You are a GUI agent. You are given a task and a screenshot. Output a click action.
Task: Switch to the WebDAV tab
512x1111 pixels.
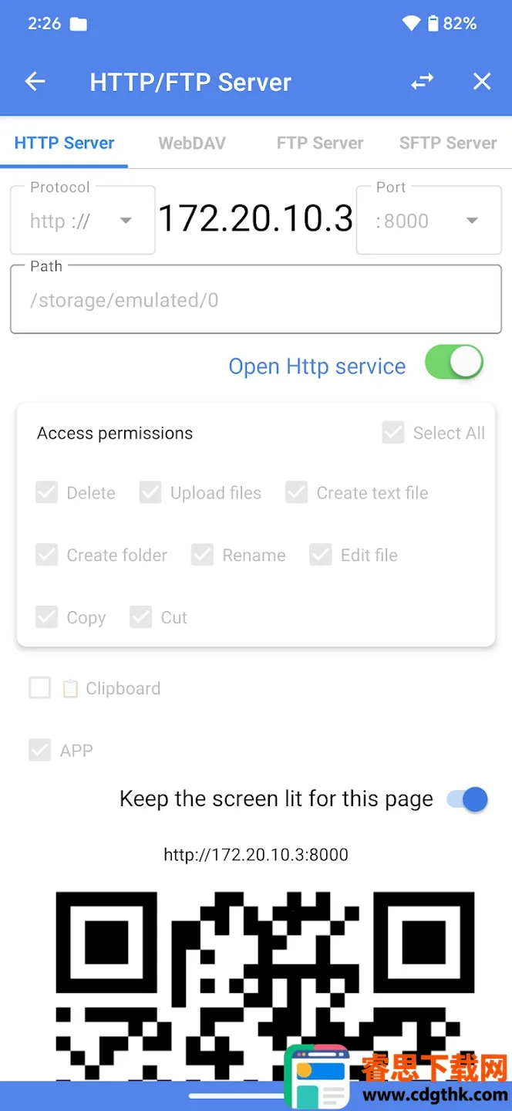tap(192, 143)
